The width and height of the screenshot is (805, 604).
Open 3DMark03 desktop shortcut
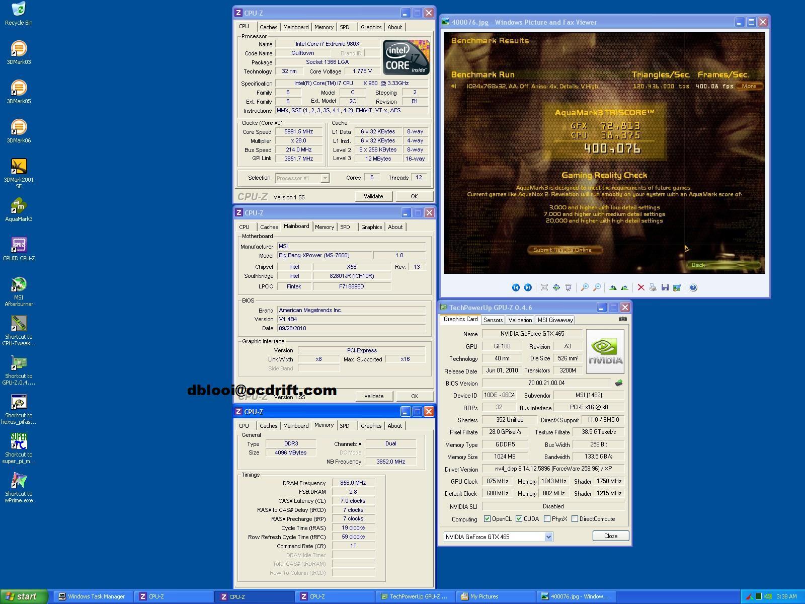coord(19,52)
